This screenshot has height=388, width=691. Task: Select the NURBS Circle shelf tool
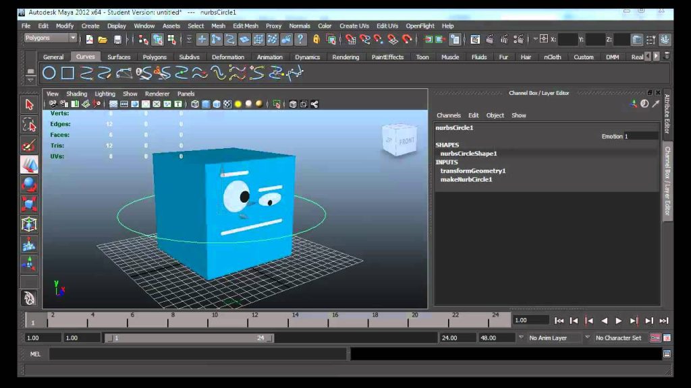[x=49, y=73]
